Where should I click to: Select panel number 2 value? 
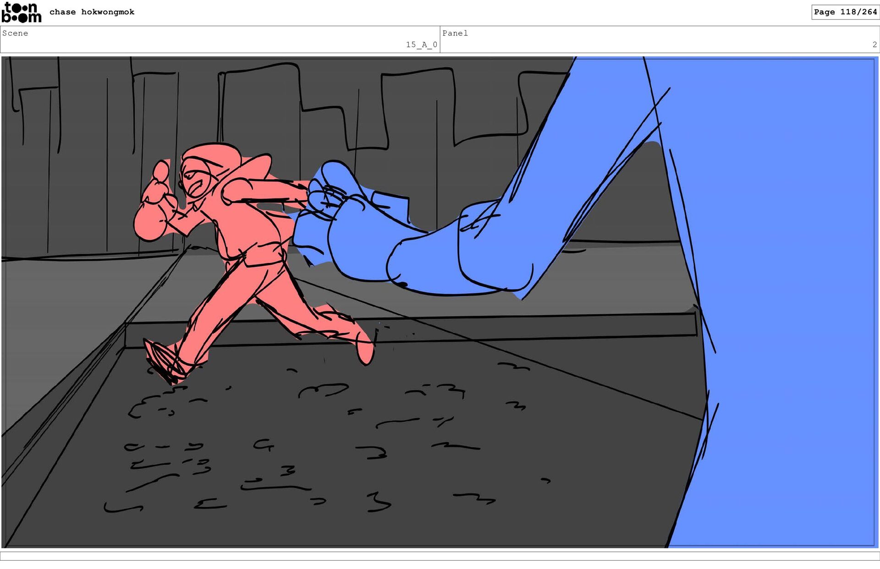[x=874, y=44]
